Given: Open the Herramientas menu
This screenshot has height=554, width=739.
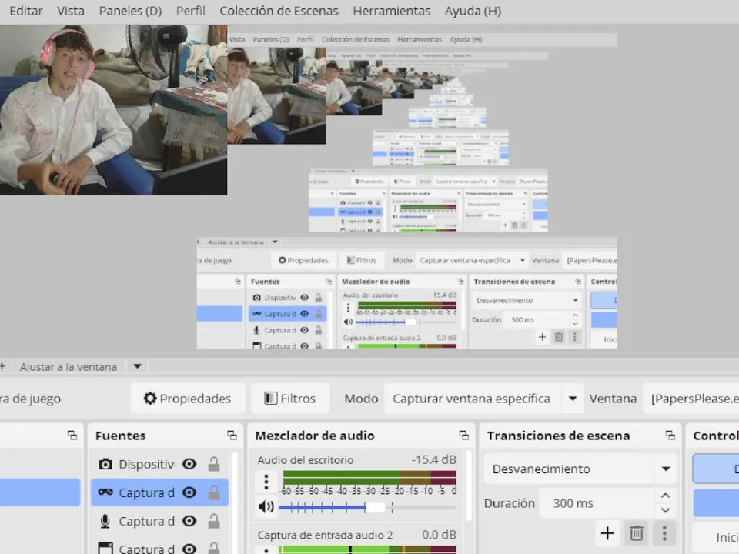Looking at the screenshot, I should point(392,11).
